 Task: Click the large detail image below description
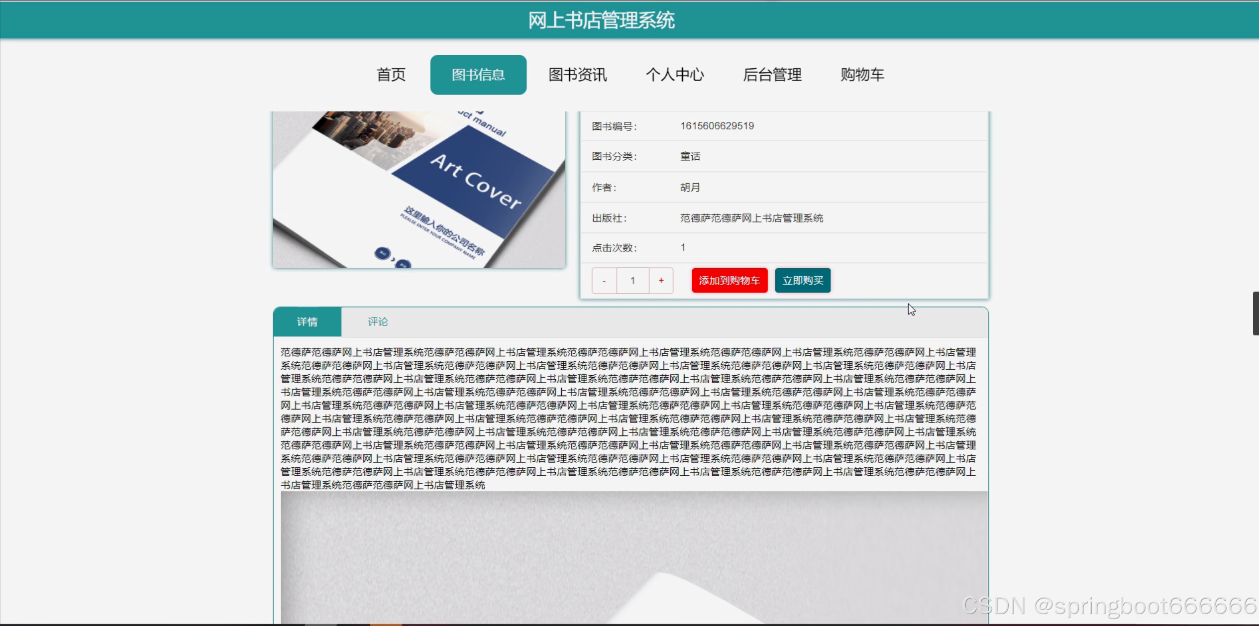click(x=633, y=557)
